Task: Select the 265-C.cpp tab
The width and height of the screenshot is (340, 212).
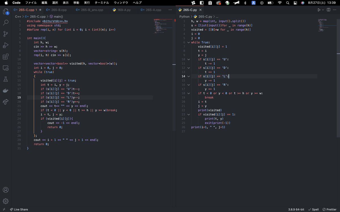Action: 28,10
